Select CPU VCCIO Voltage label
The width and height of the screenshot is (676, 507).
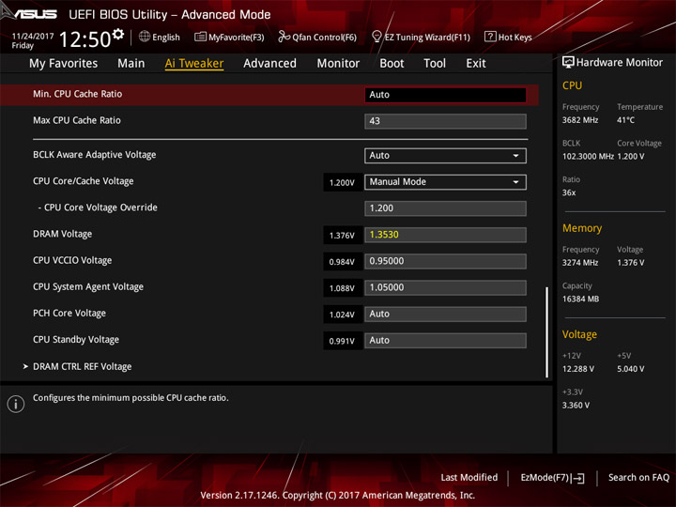[72, 260]
